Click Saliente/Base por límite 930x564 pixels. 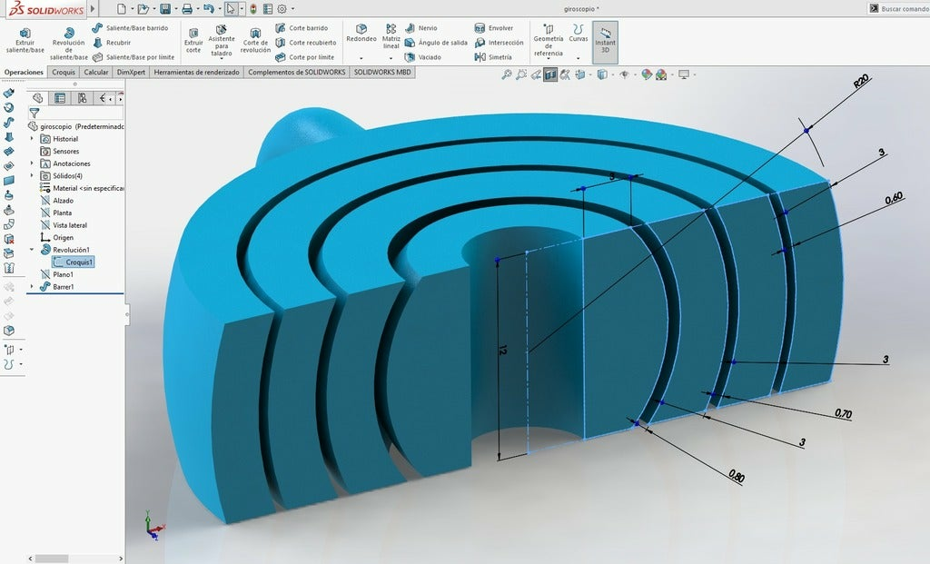[x=134, y=57]
